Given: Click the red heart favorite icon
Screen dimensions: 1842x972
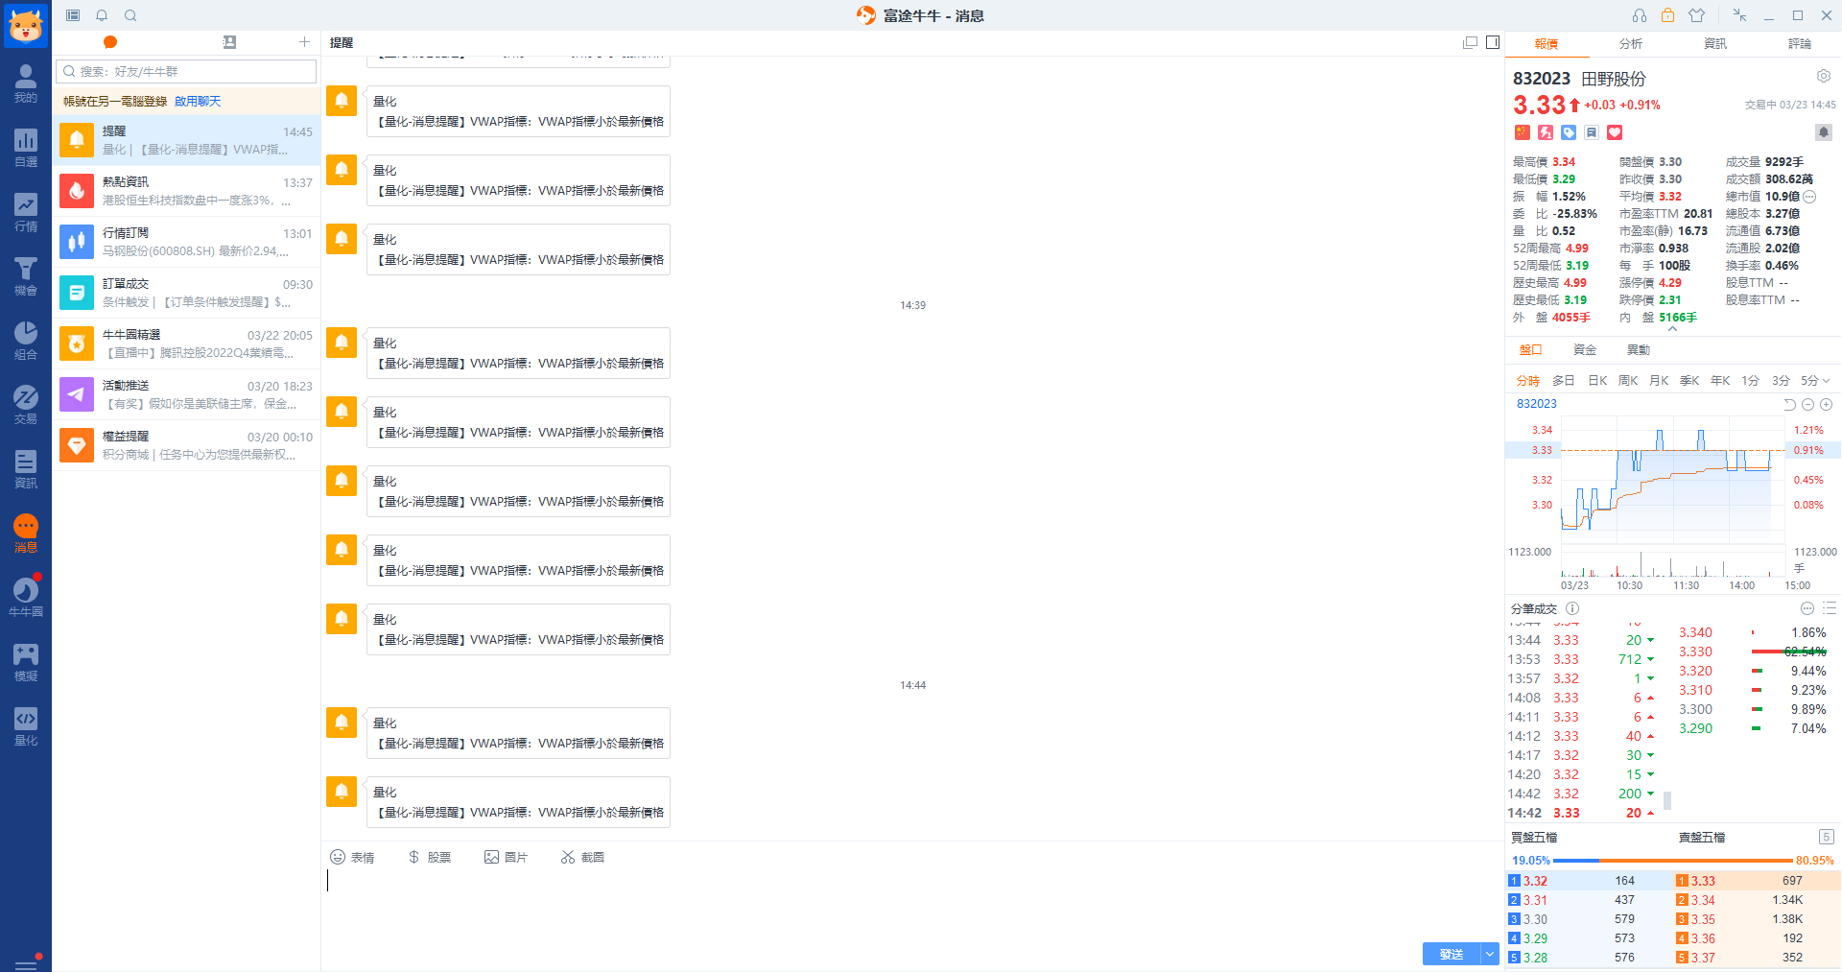Looking at the screenshot, I should coord(1615,132).
